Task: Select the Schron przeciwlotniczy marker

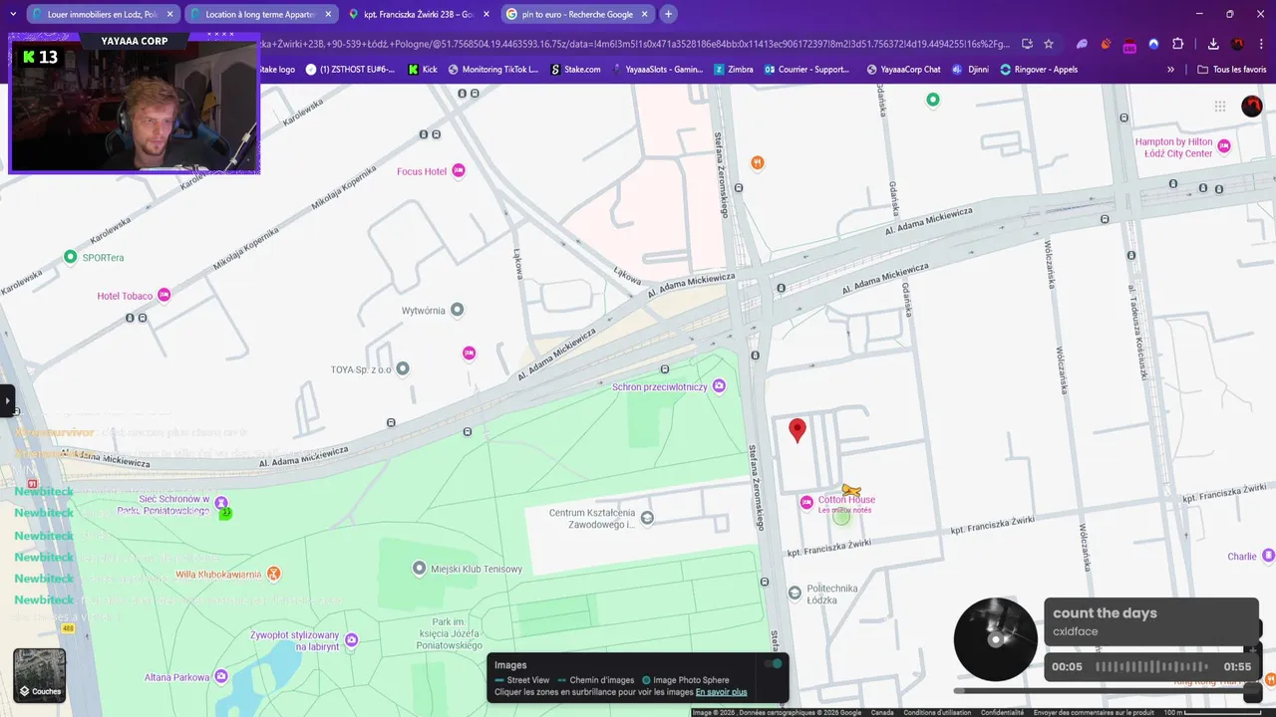Action: pyautogui.click(x=719, y=386)
